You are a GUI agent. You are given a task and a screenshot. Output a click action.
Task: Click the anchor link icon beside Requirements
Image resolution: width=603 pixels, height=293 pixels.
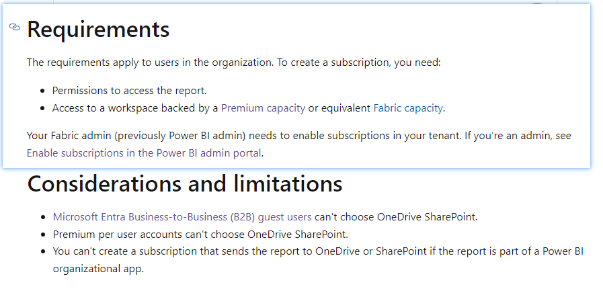point(14,28)
